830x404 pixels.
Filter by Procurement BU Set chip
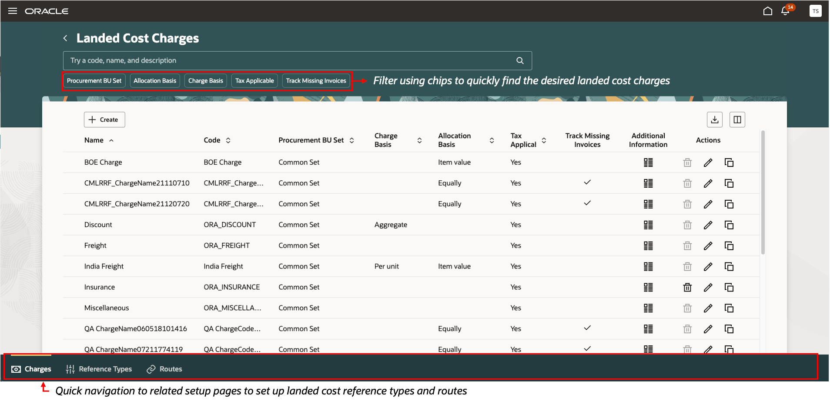[94, 81]
